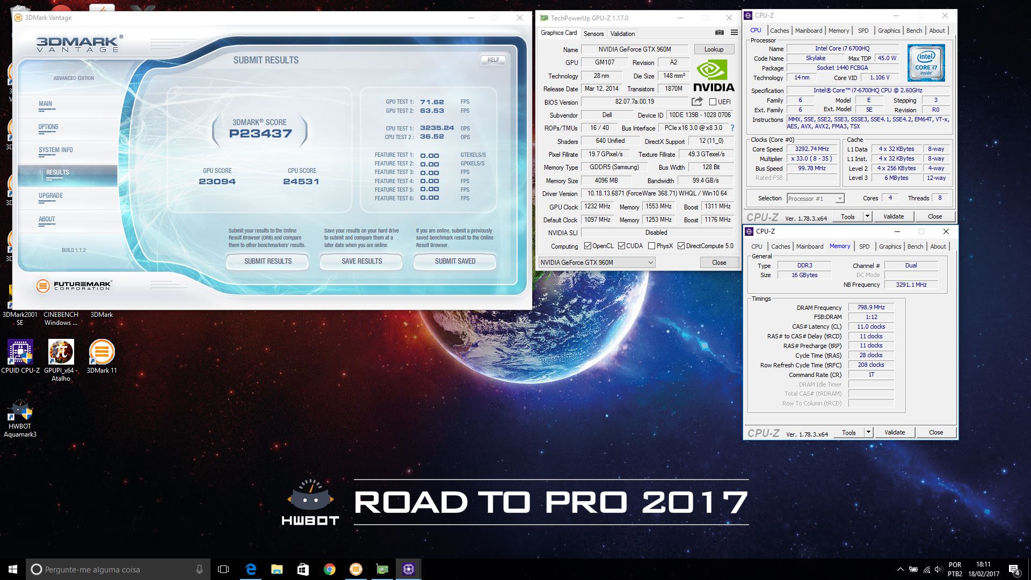Open Bench tab in lower CPU-Z window
Viewport: 1031px width, 580px height.
point(915,247)
